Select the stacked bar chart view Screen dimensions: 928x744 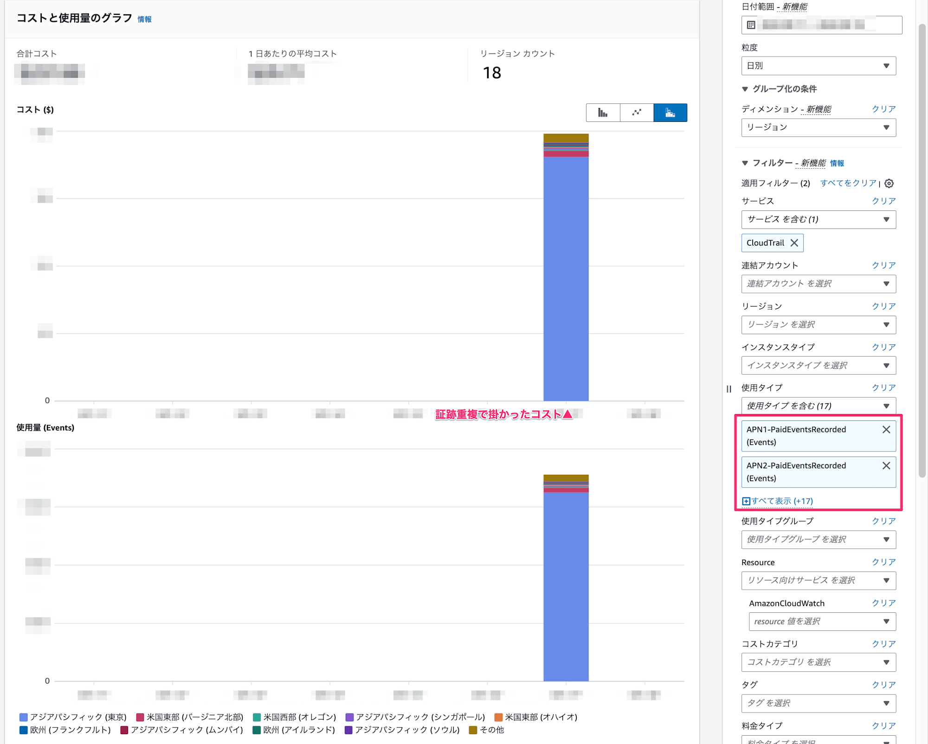click(670, 113)
